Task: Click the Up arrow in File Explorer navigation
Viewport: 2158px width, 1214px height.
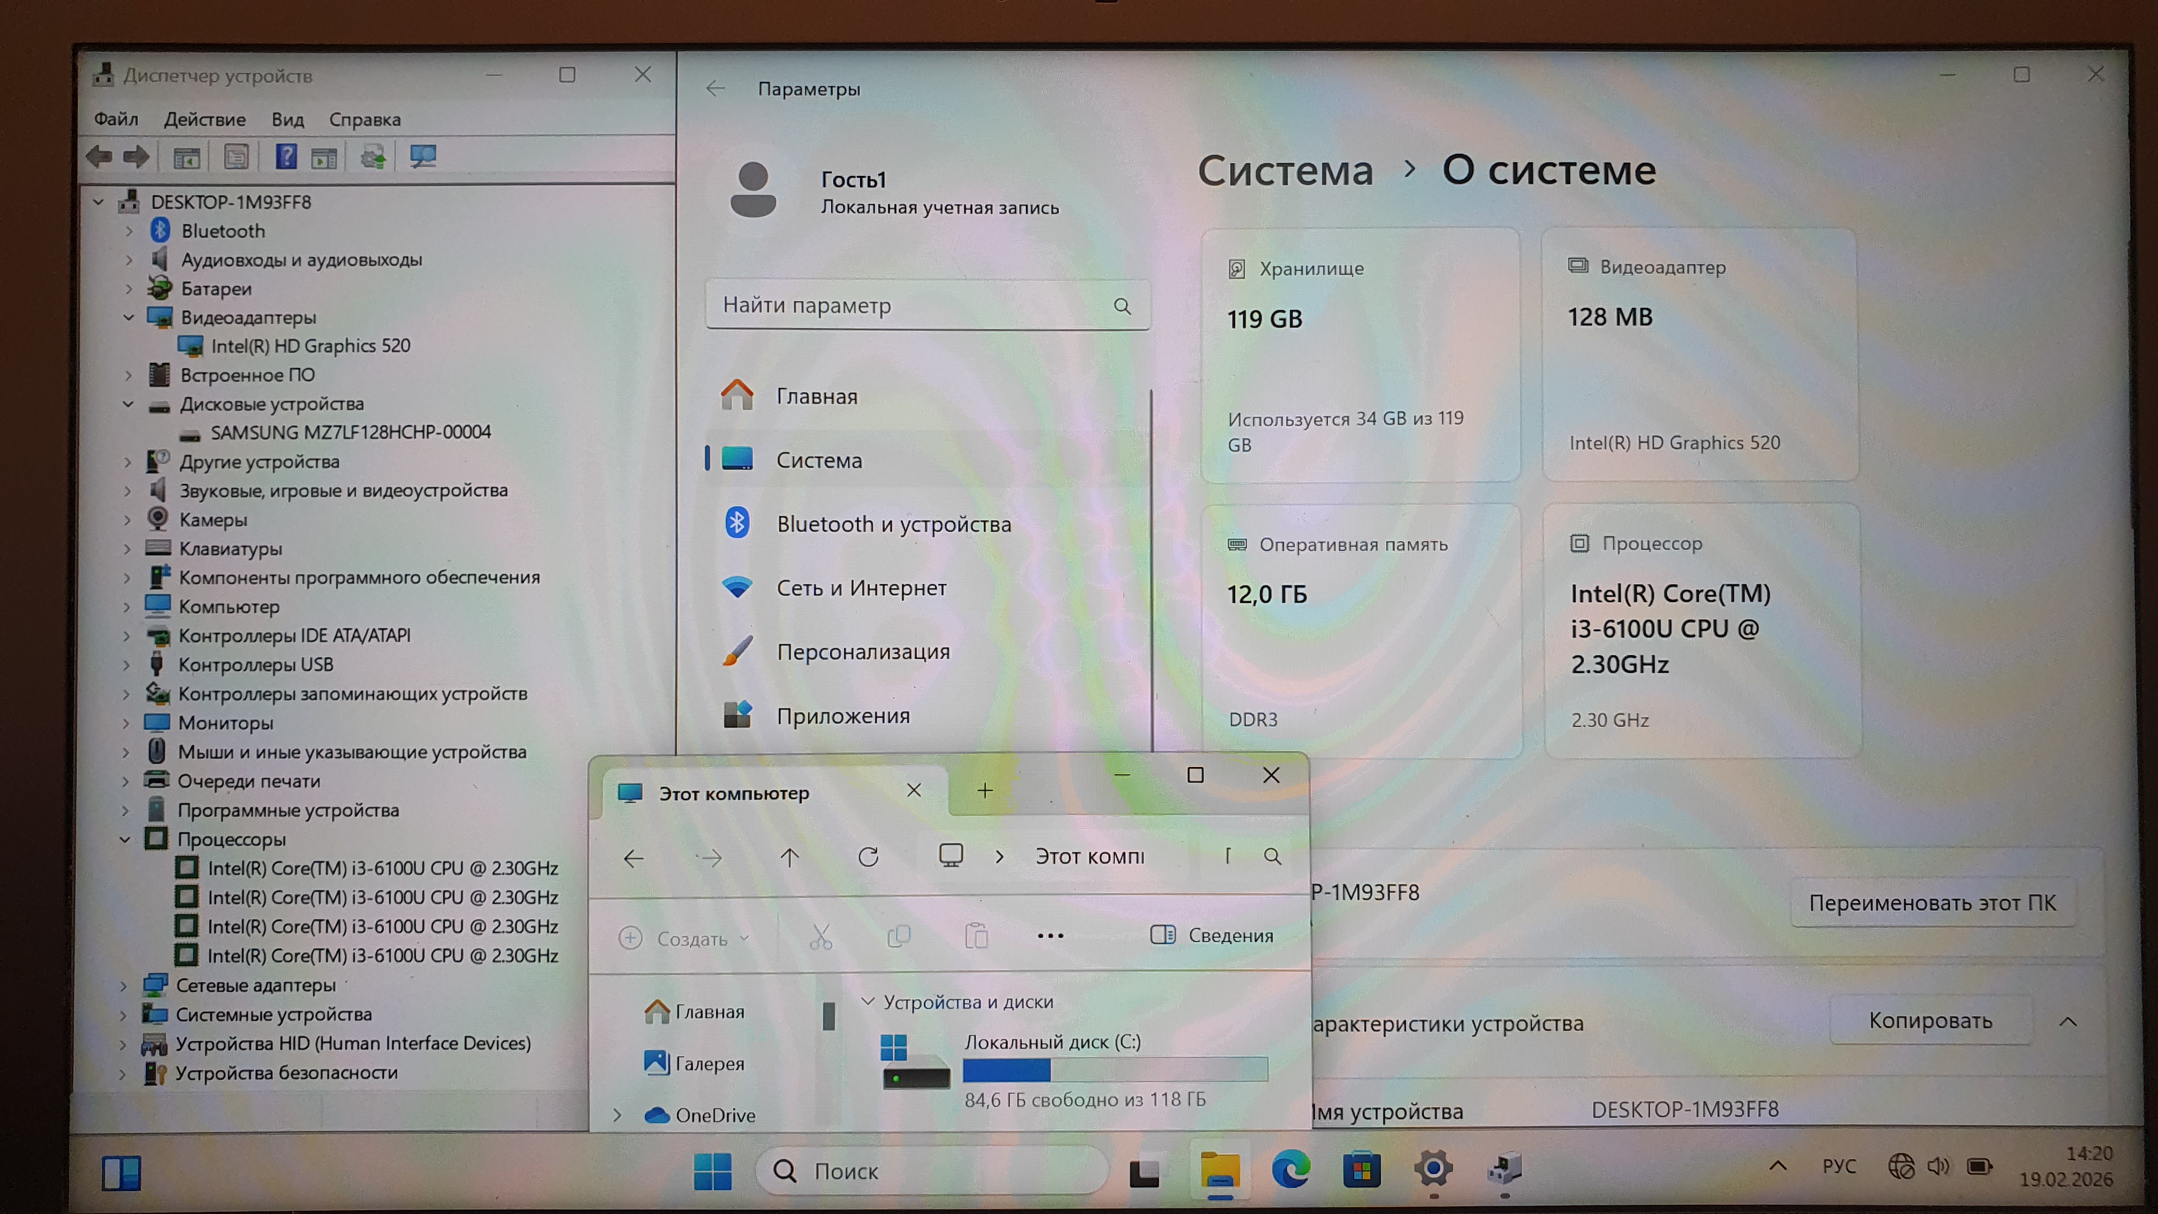Action: [x=789, y=856]
